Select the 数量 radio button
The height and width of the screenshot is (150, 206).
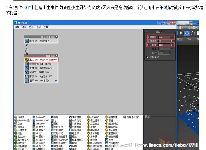point(148,45)
